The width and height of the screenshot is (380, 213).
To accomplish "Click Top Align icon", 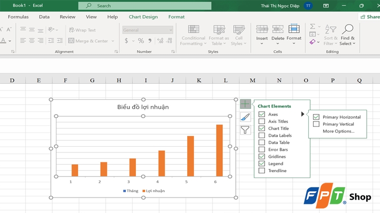I will (x=23, y=29).
